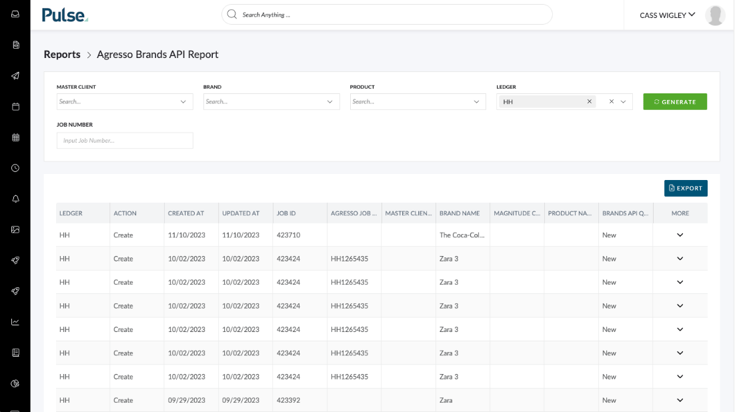
Task: Click the Brands API Q... column header
Action: click(626, 213)
